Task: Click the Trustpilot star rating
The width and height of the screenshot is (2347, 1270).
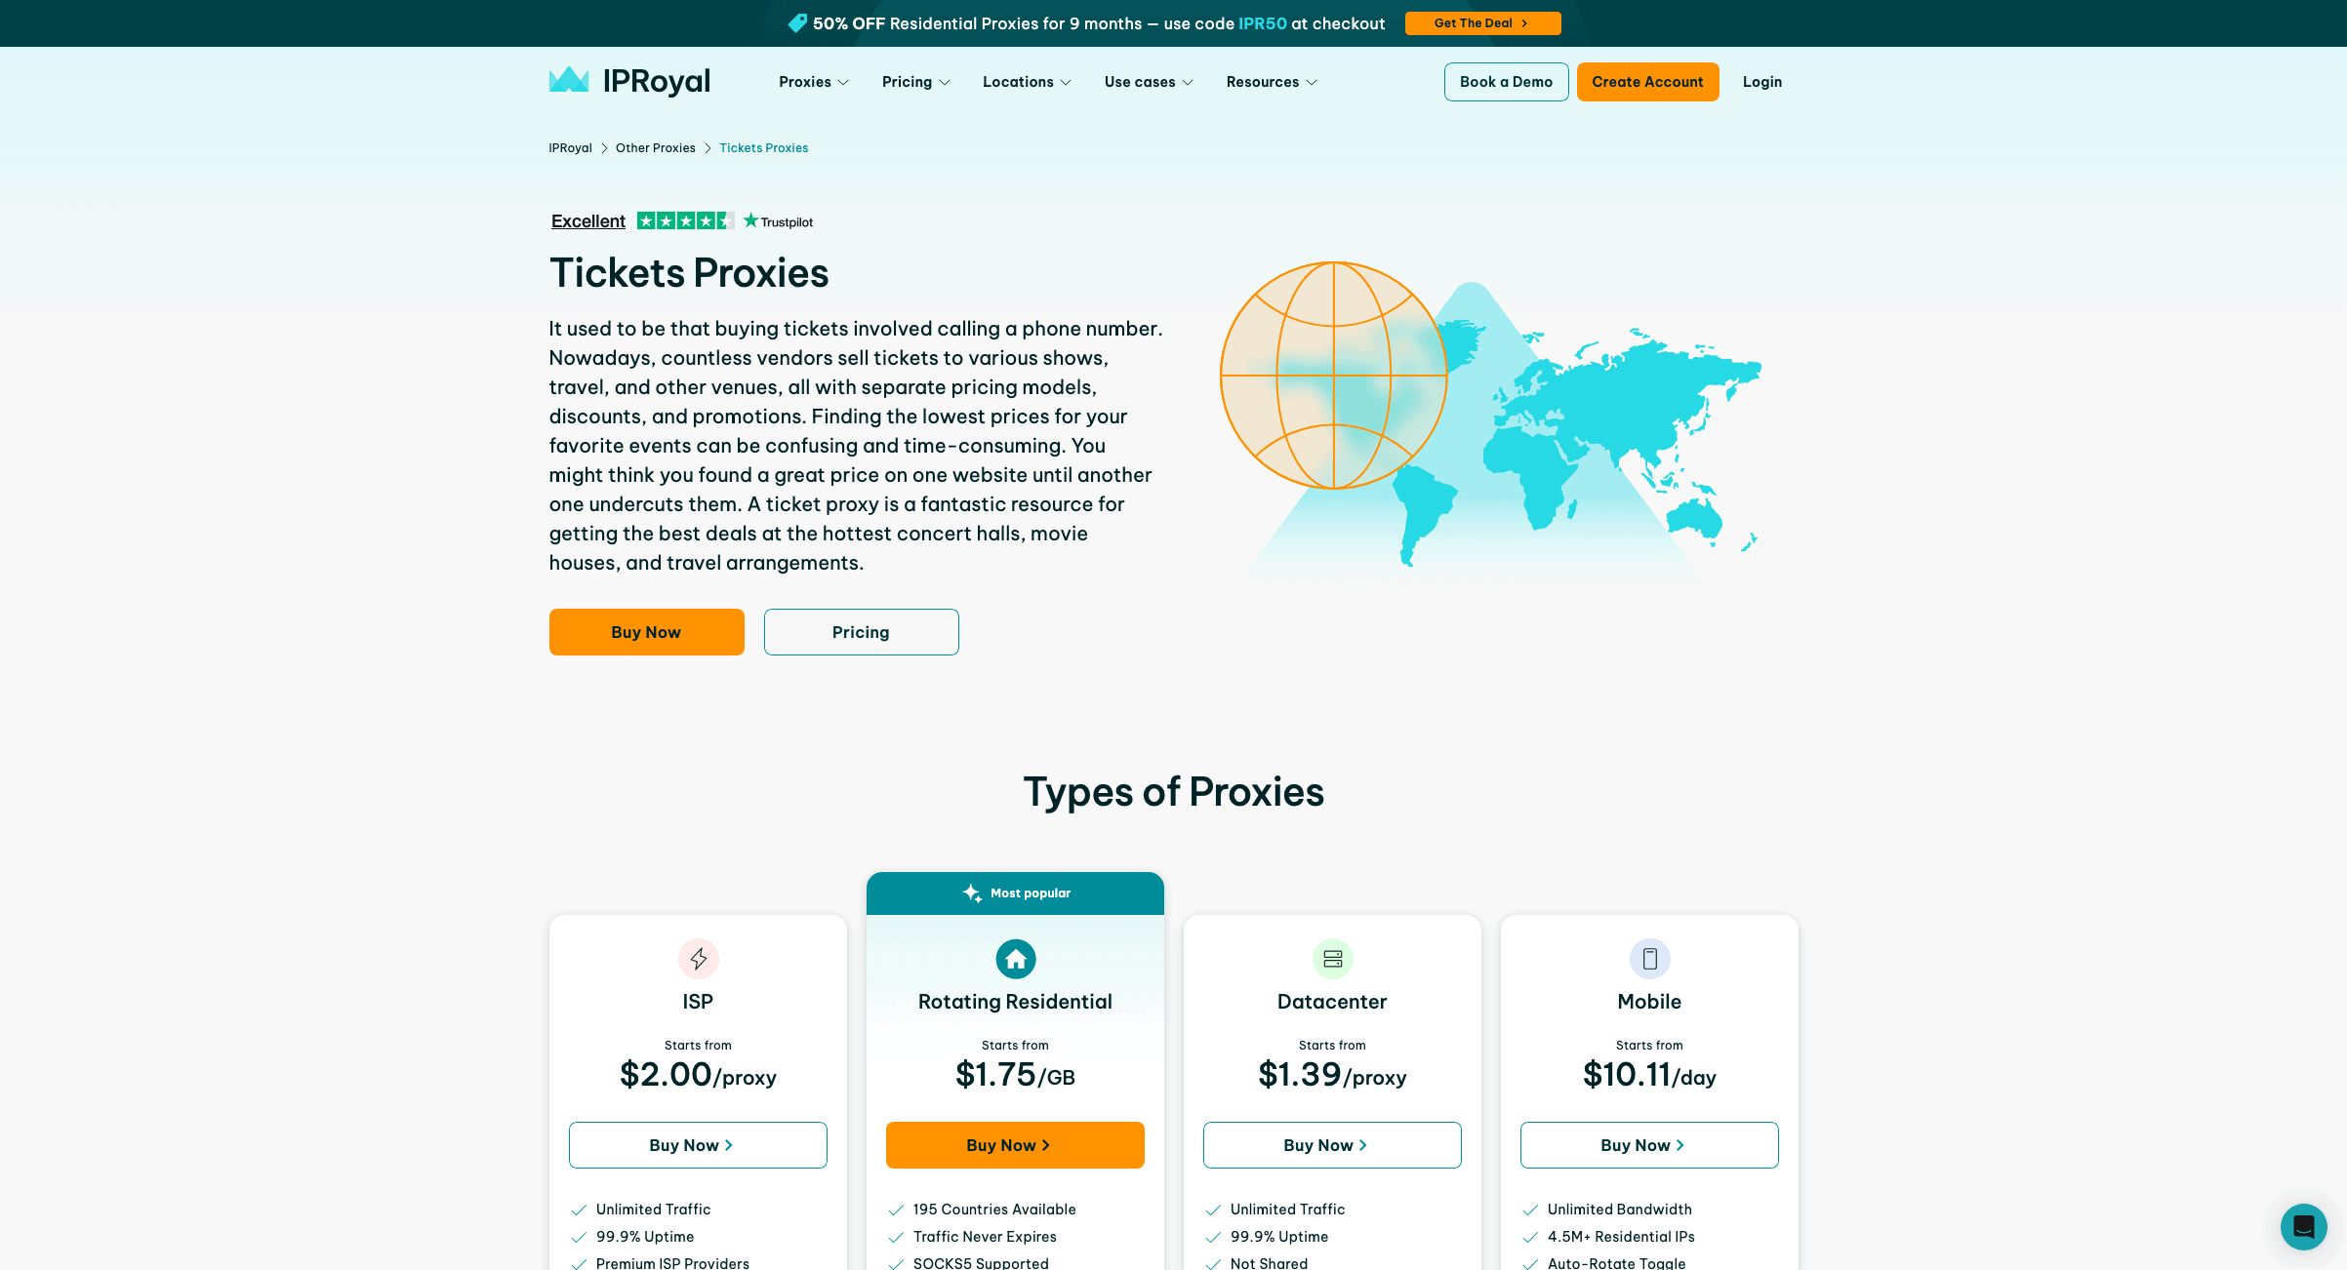Action: pyautogui.click(x=685, y=221)
